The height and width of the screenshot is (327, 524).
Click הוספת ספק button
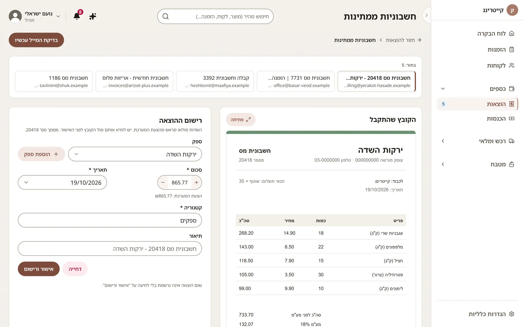(x=41, y=154)
